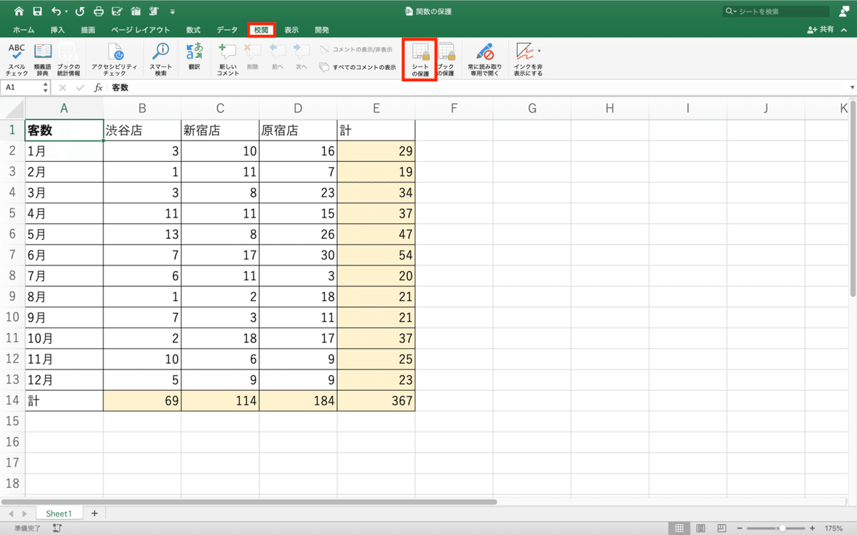Run the アクセシビリティチェック accessibility checker

point(116,57)
